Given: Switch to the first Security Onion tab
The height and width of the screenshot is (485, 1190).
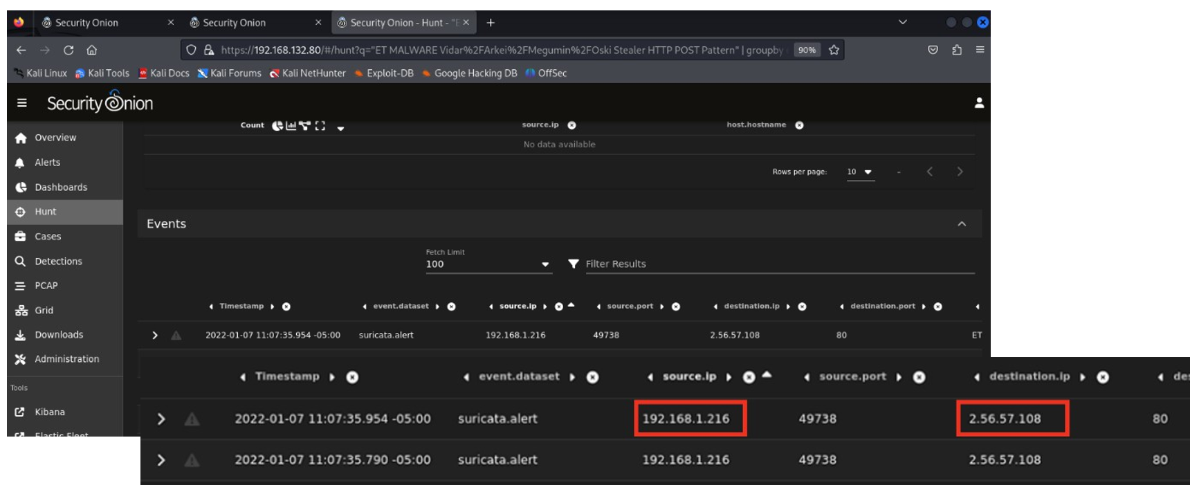Looking at the screenshot, I should click(86, 23).
